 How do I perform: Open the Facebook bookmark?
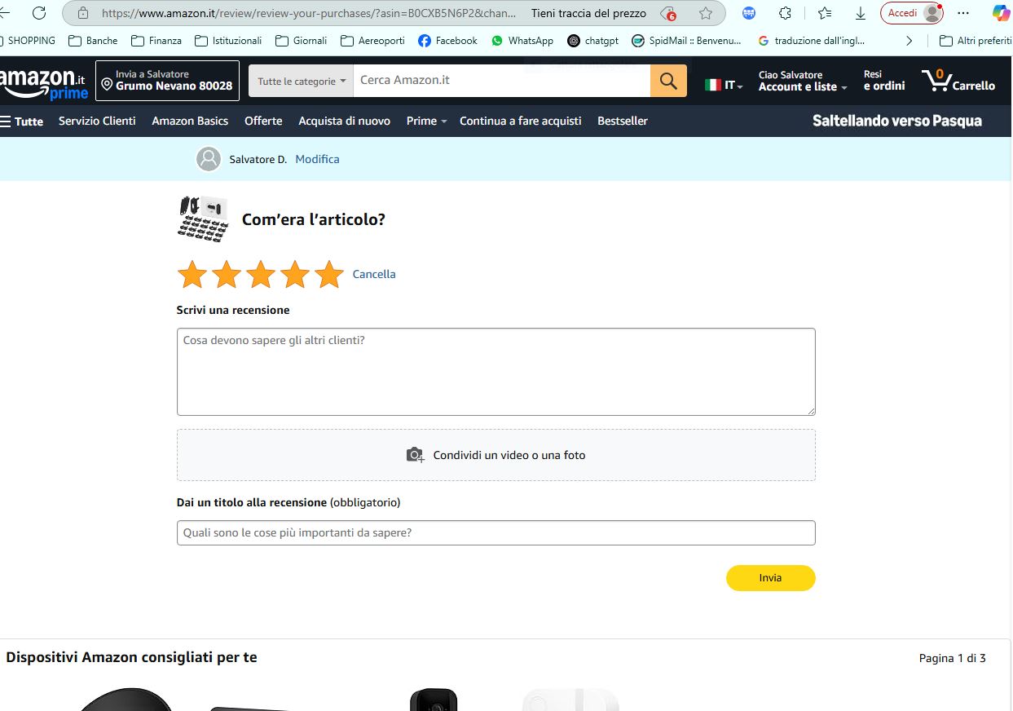tap(447, 41)
